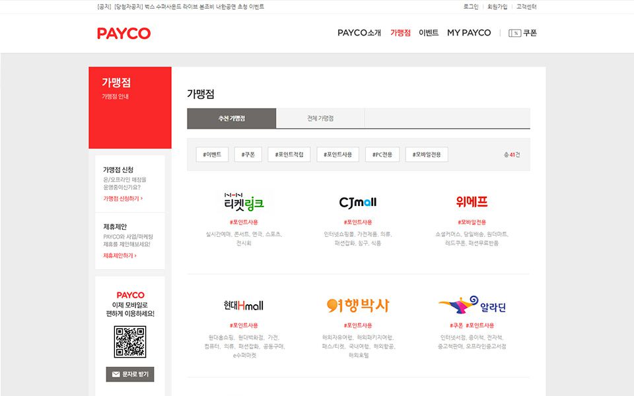Open the MY PAYCO menu

(x=469, y=33)
